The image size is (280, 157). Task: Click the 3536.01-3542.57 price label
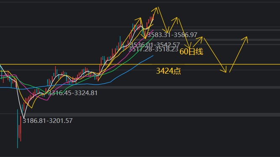point(155,45)
